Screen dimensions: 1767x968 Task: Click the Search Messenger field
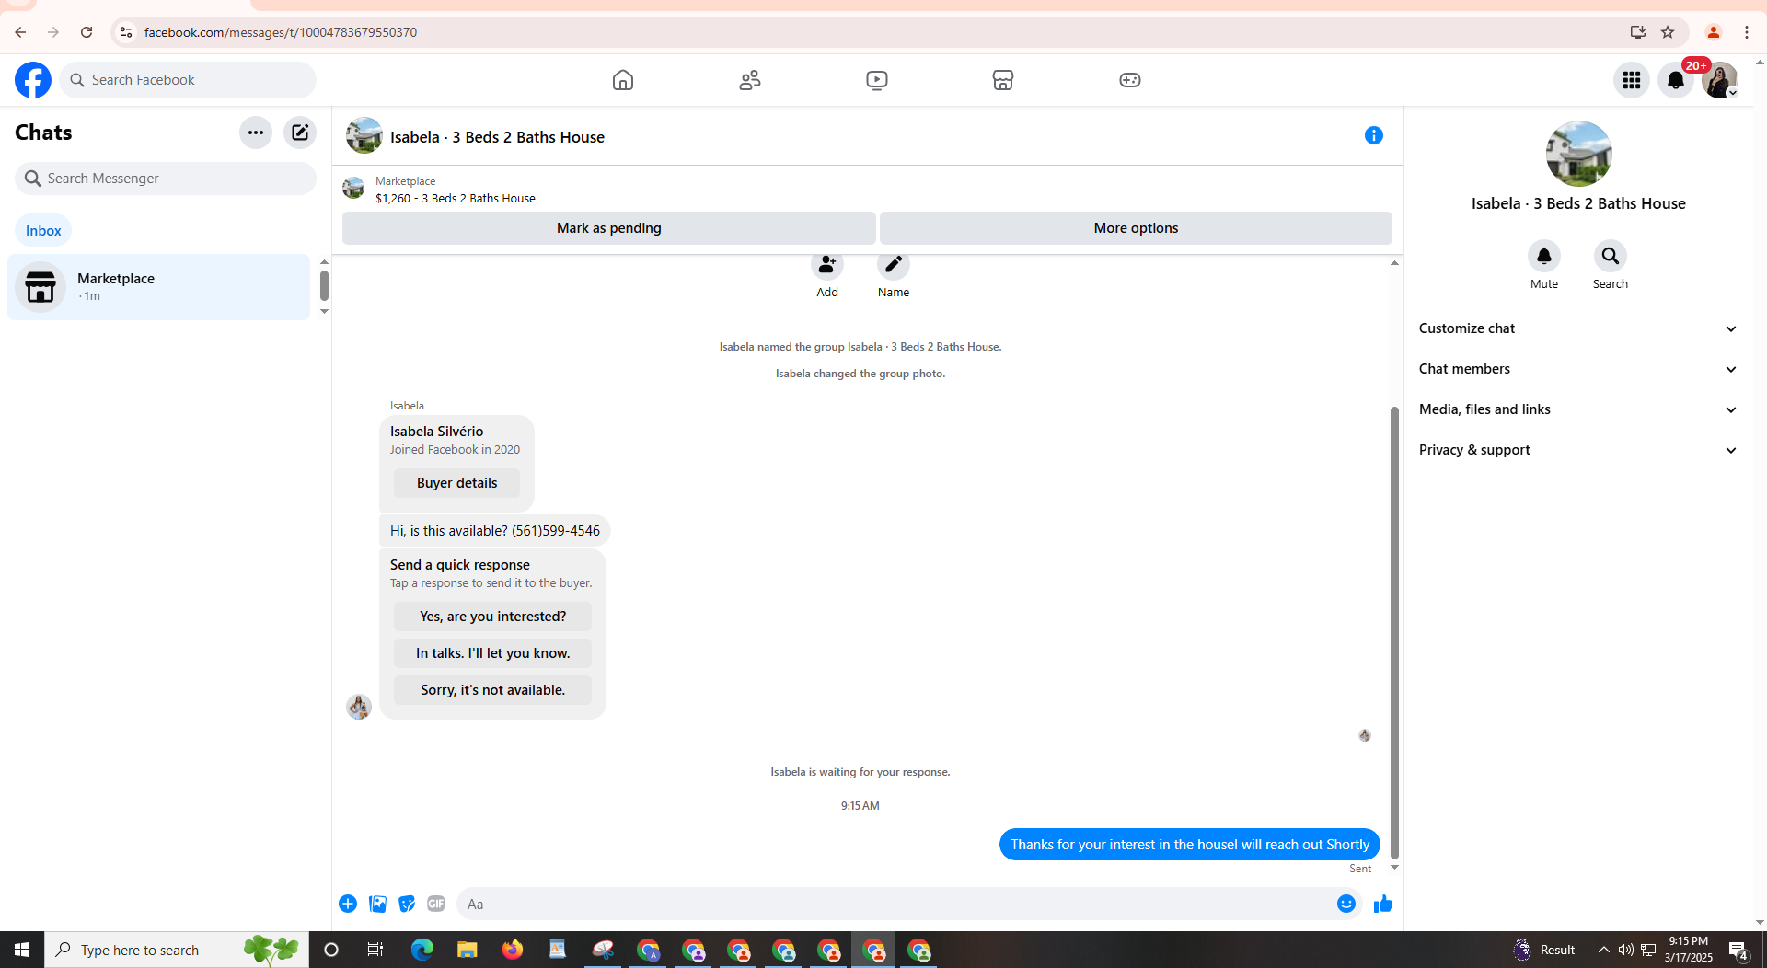(166, 179)
